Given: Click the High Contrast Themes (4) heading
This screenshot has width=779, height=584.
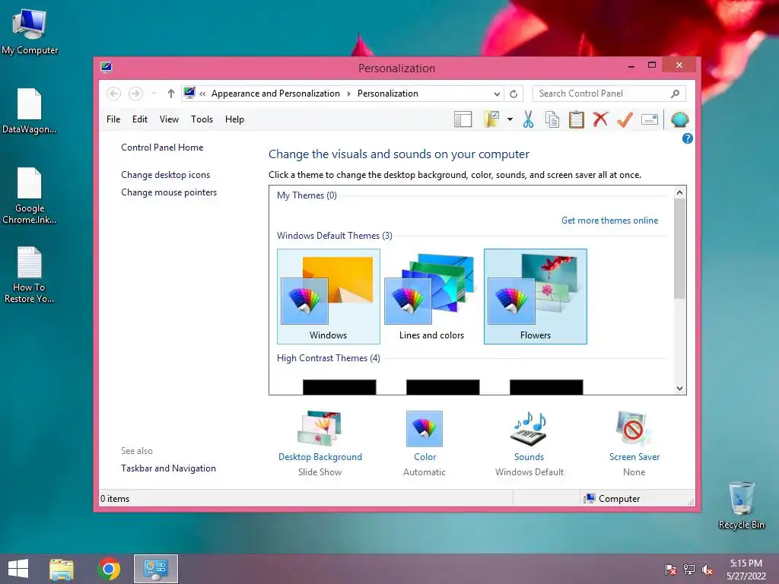Looking at the screenshot, I should click(329, 359).
